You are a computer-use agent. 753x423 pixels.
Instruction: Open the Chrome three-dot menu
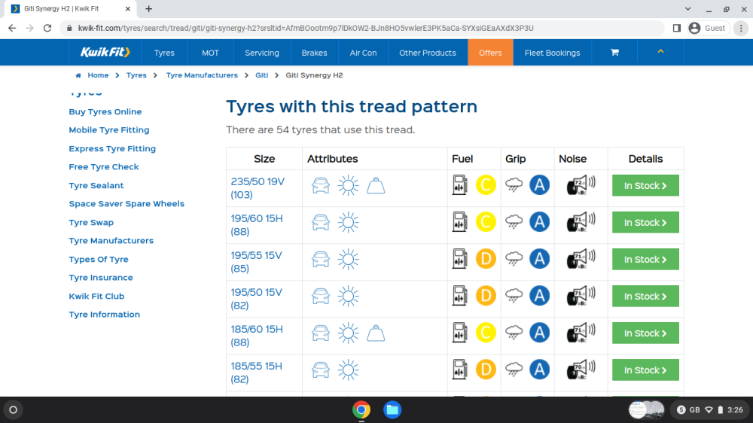pos(741,29)
